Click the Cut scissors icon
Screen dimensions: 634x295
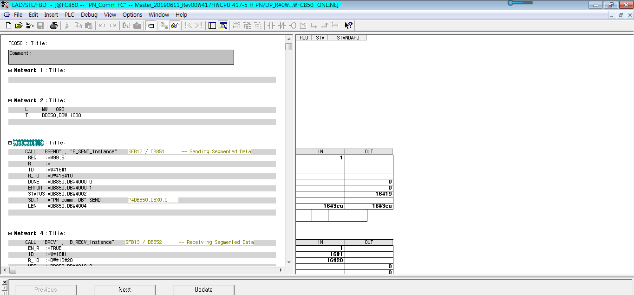point(67,26)
